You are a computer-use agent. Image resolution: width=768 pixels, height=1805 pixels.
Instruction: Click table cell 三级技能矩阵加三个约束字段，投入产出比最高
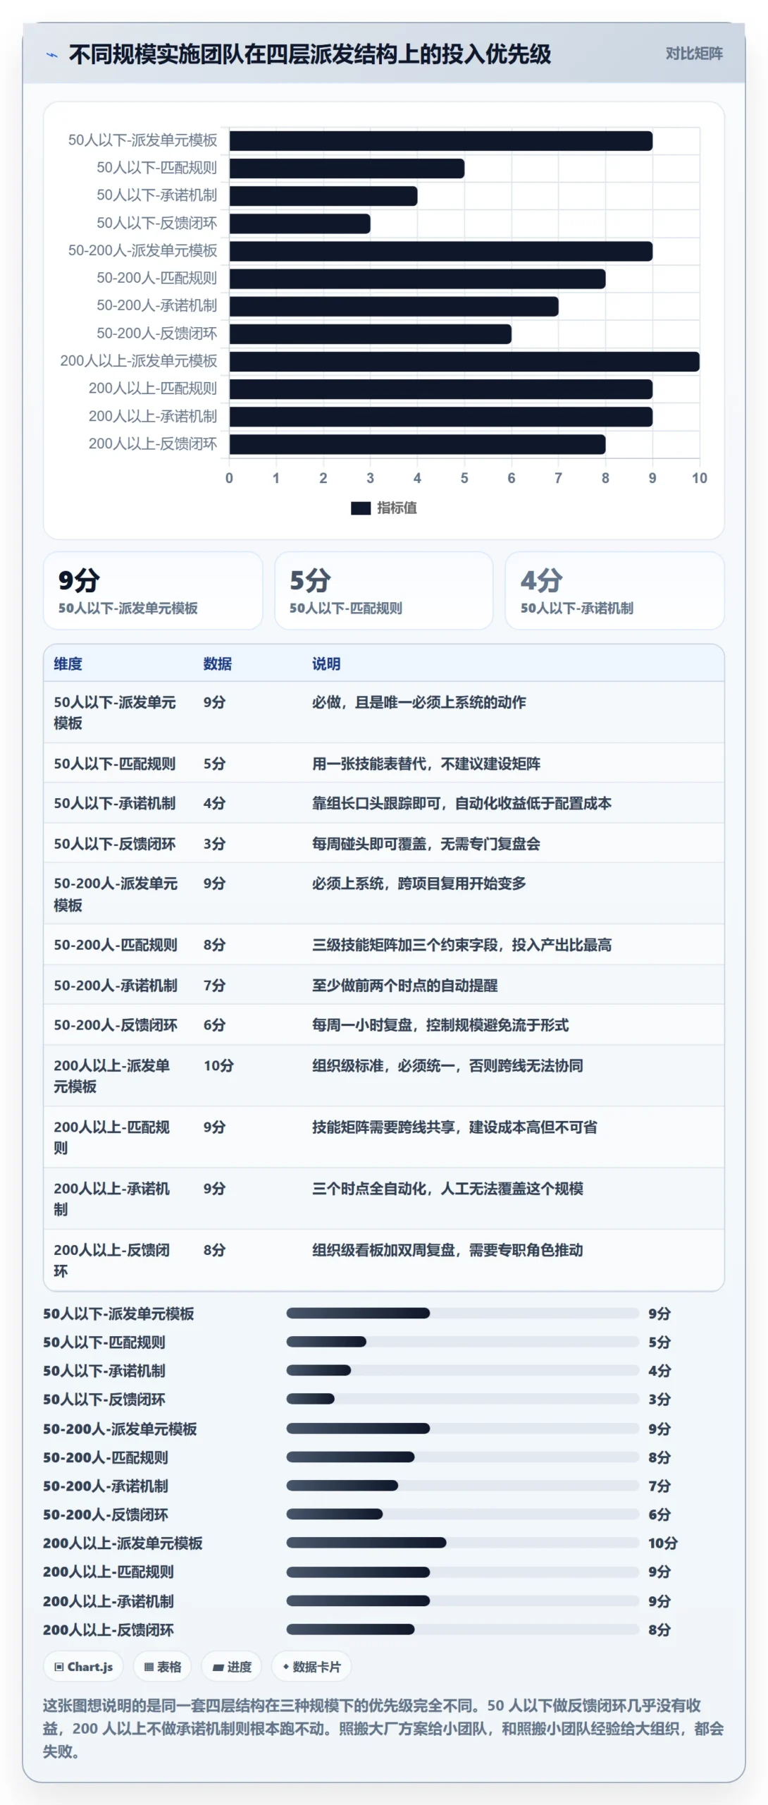[462, 945]
